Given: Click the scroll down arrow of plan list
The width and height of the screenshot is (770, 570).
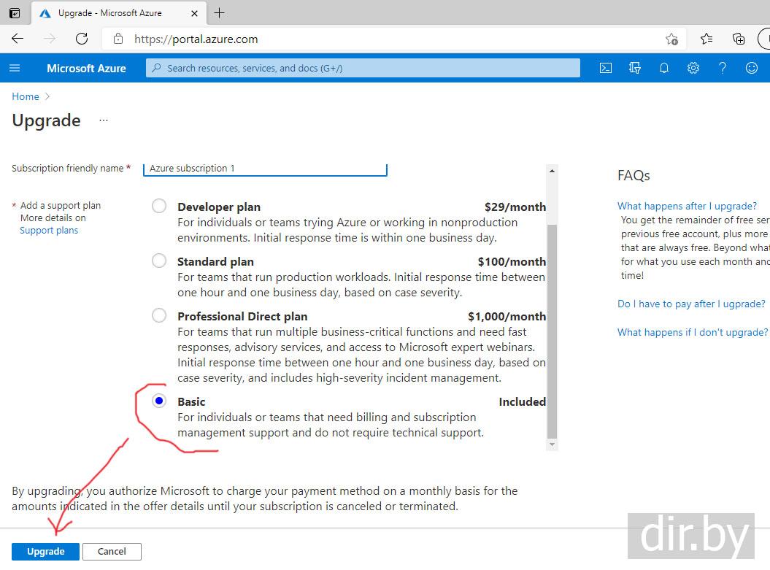Looking at the screenshot, I should pyautogui.click(x=552, y=444).
